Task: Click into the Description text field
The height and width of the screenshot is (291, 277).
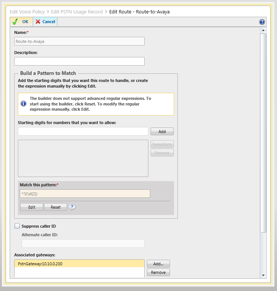Action: [x=79, y=61]
